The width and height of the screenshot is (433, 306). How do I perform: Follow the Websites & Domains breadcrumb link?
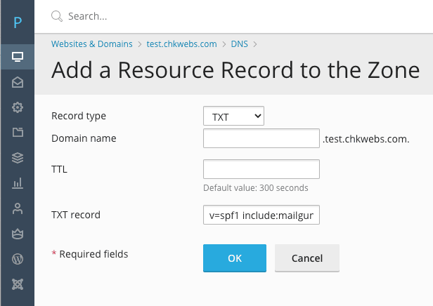(91, 44)
